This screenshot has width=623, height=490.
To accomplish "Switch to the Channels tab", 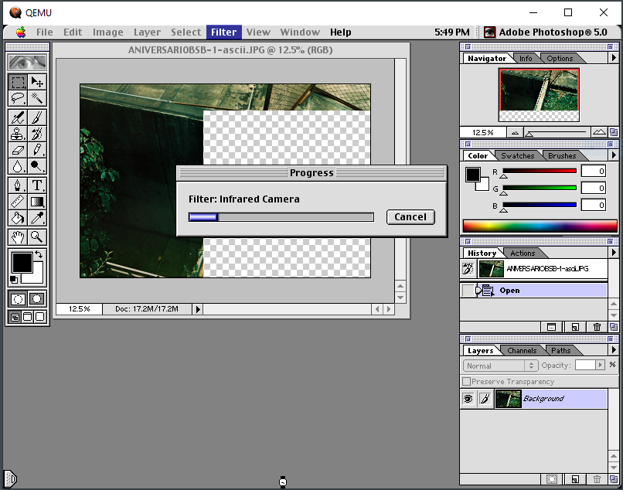I will tap(522, 351).
